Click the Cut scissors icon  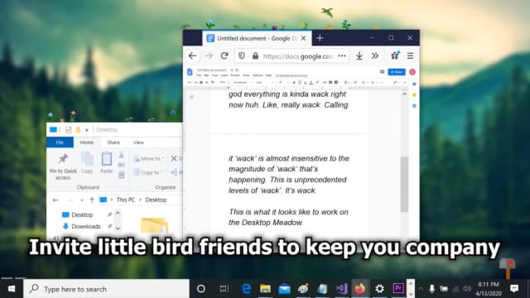point(122,155)
